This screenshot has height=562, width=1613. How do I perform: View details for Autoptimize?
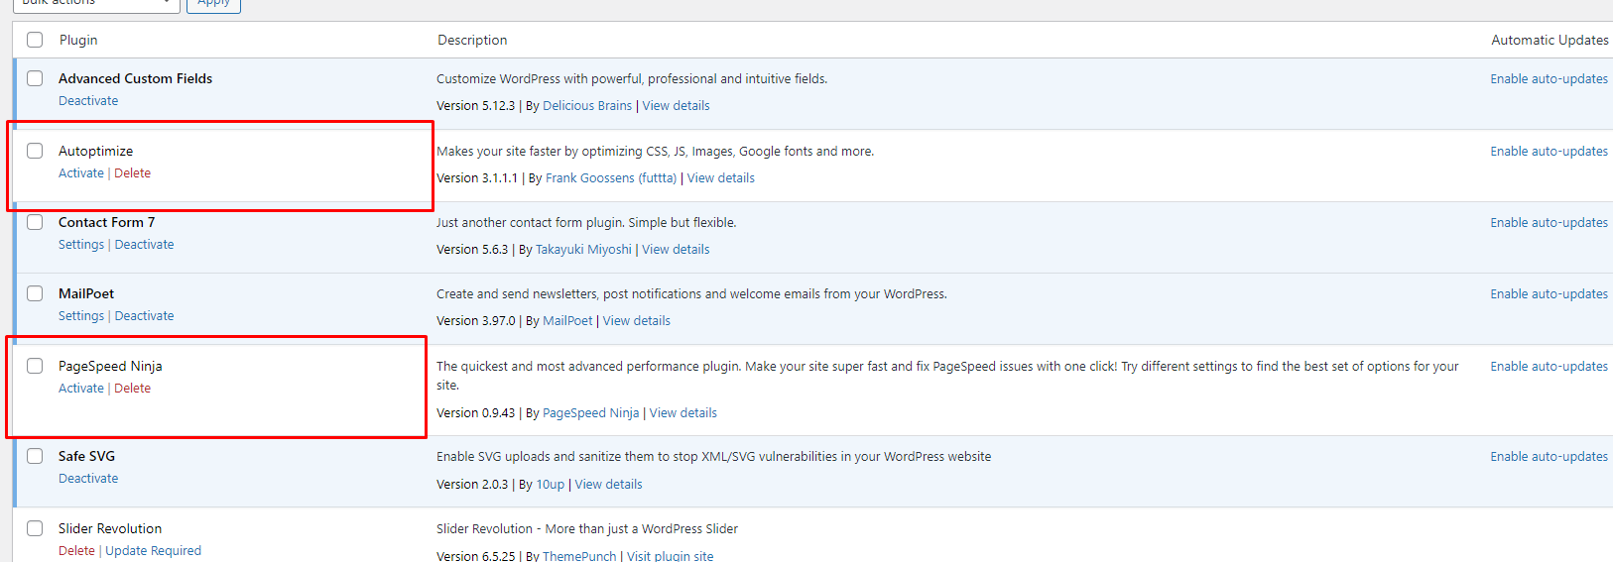pos(721,178)
